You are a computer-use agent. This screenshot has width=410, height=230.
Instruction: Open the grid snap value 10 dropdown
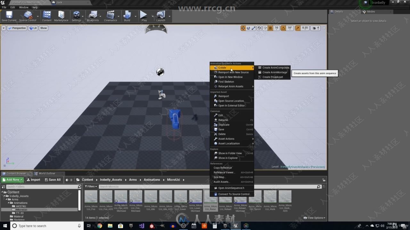tap(276, 28)
